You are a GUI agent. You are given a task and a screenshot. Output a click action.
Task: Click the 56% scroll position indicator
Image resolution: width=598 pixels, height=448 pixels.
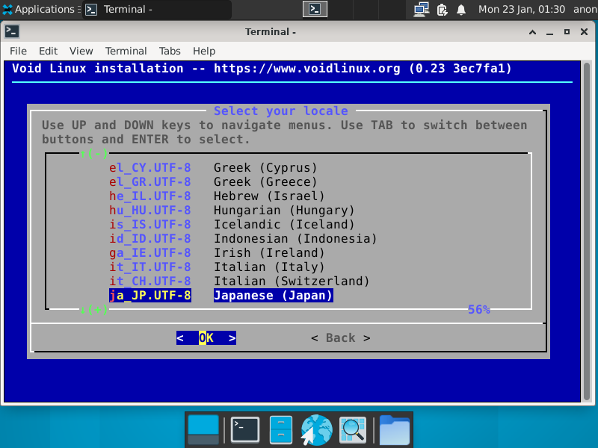pos(479,309)
